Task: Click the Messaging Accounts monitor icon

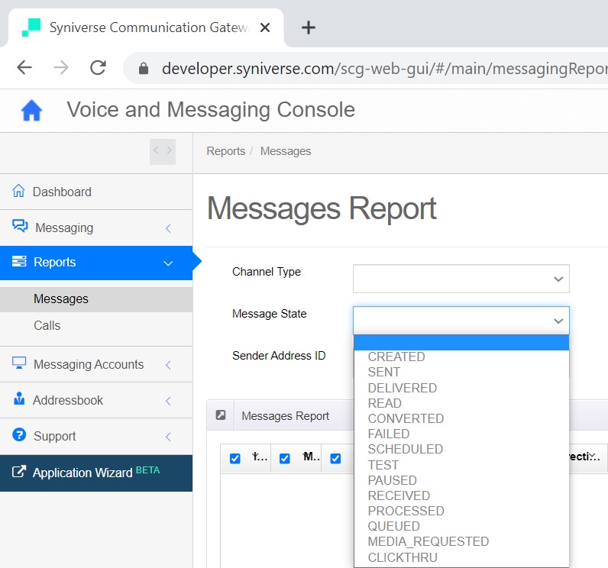Action: (x=19, y=363)
